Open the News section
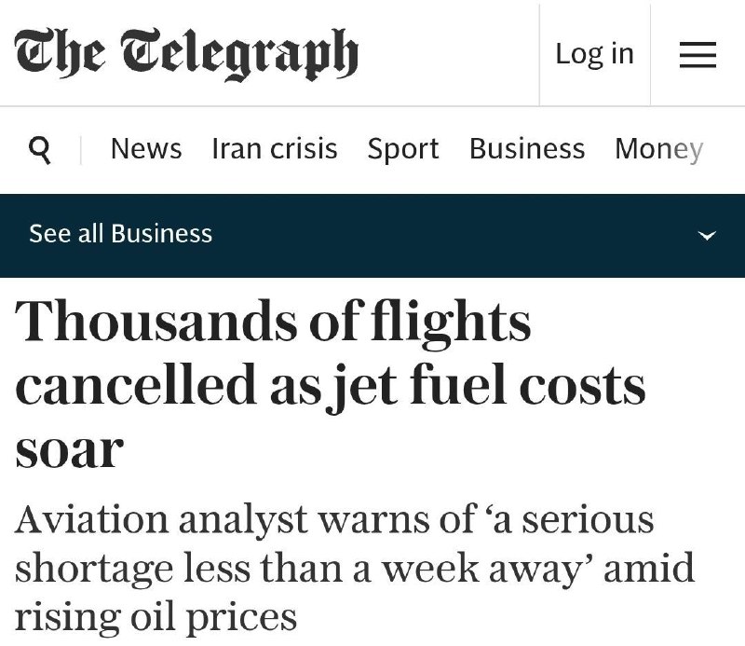The width and height of the screenshot is (745, 646). (x=146, y=149)
